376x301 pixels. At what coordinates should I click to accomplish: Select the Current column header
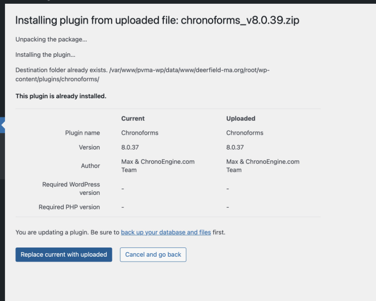coord(133,119)
